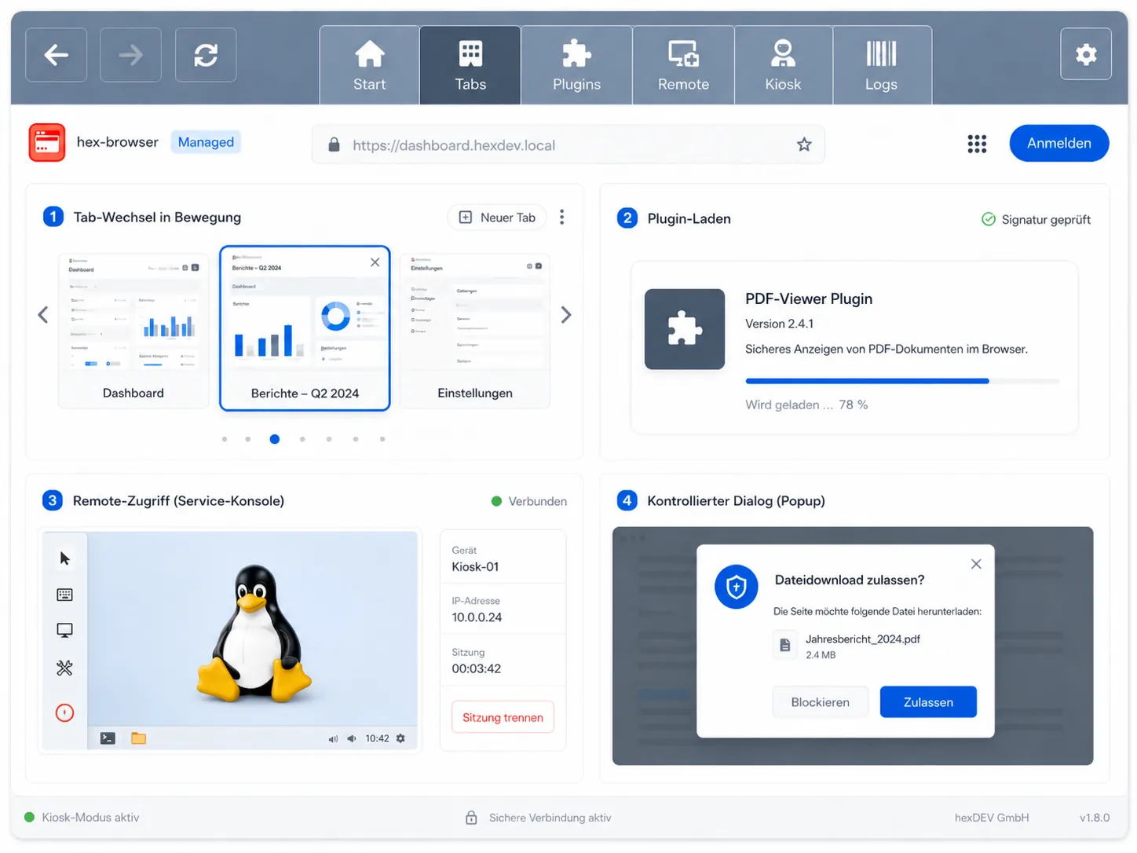Screen dimensions: 1137x853
Task: Select the pointer tool in remote console
Action: pyautogui.click(x=64, y=558)
